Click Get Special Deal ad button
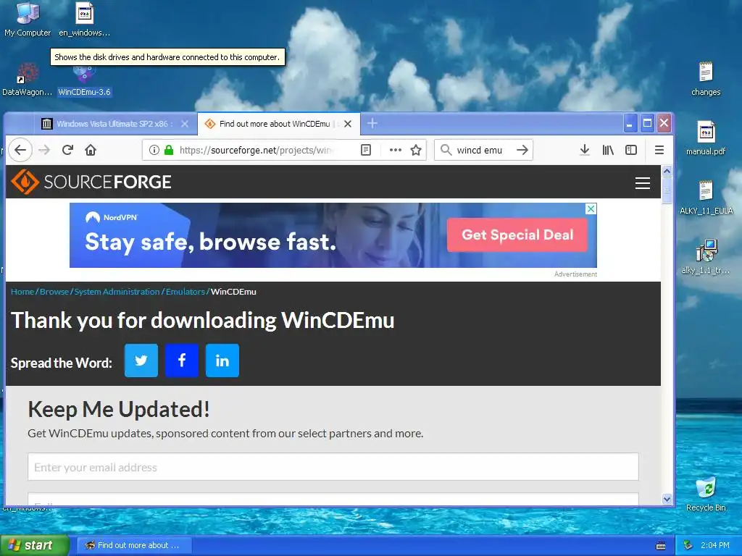Image resolution: width=742 pixels, height=556 pixels. [517, 235]
